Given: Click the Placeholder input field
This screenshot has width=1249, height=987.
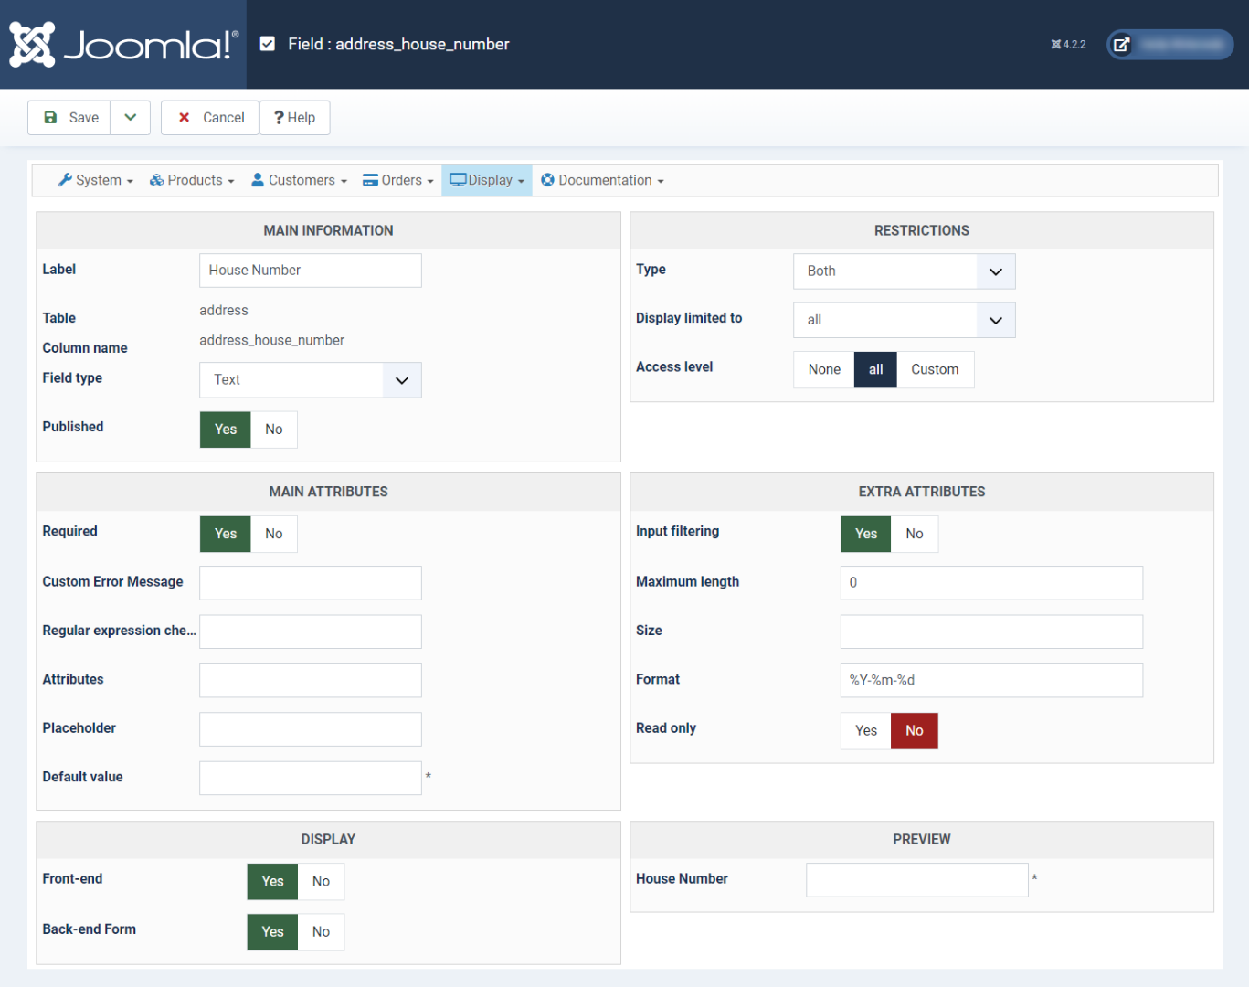Looking at the screenshot, I should [x=311, y=729].
